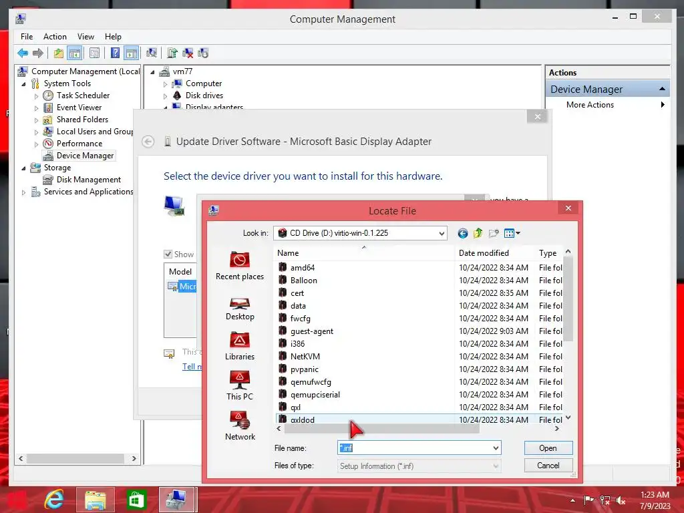Select Event Viewer in the console tree
Image resolution: width=684 pixels, height=513 pixels.
pyautogui.click(x=79, y=108)
